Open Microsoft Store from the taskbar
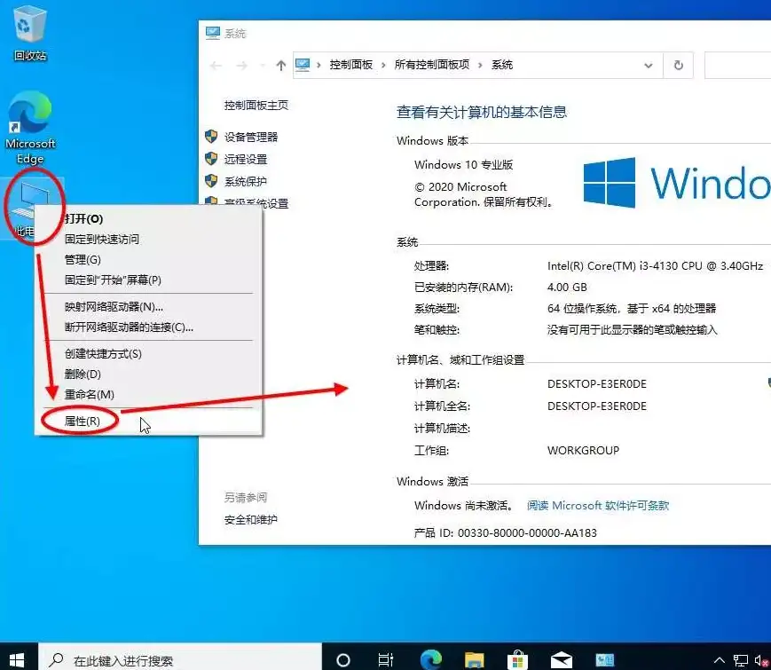Viewport: 771px width, 670px height. (518, 659)
